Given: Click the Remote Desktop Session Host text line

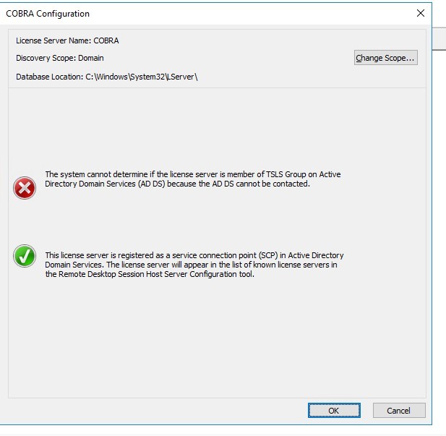Looking at the screenshot, I should pos(150,274).
